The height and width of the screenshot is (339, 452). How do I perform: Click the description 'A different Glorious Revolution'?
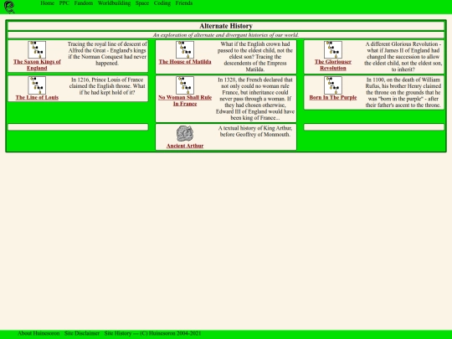(403, 57)
